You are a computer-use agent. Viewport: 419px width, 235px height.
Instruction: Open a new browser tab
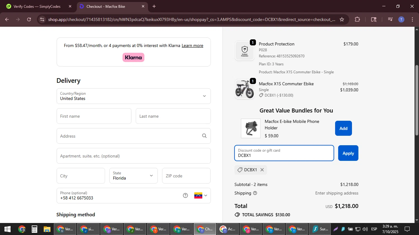[x=154, y=6]
